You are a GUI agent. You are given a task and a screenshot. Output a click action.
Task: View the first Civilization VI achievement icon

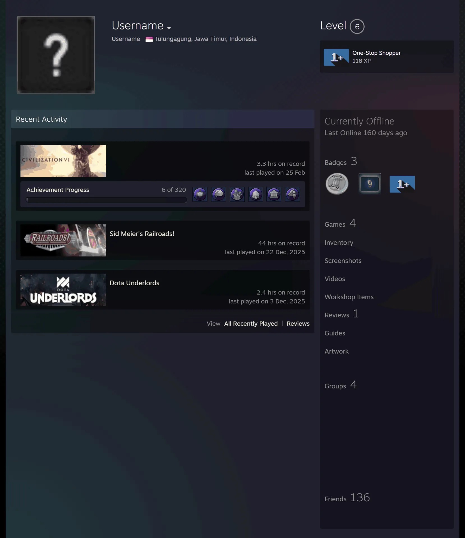(200, 194)
